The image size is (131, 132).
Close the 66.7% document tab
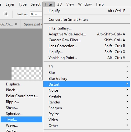(16, 24)
